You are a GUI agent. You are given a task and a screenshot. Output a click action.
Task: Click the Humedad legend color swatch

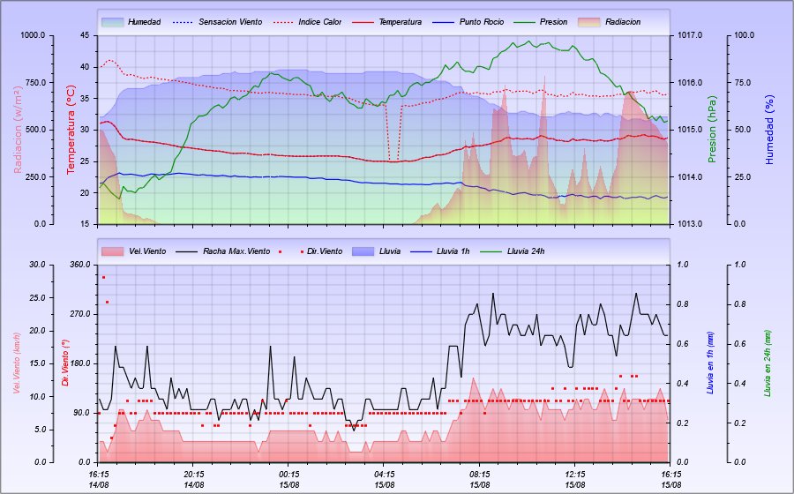(x=112, y=22)
